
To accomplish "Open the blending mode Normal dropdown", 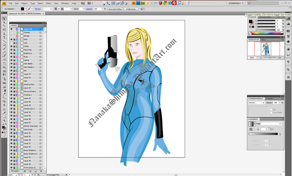I will pos(257,103).
